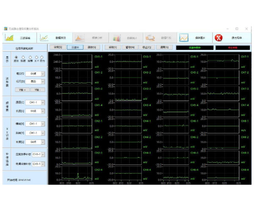Click the 示波中 oscilloscope running button
This screenshot has width=254, height=211.
pos(76,47)
